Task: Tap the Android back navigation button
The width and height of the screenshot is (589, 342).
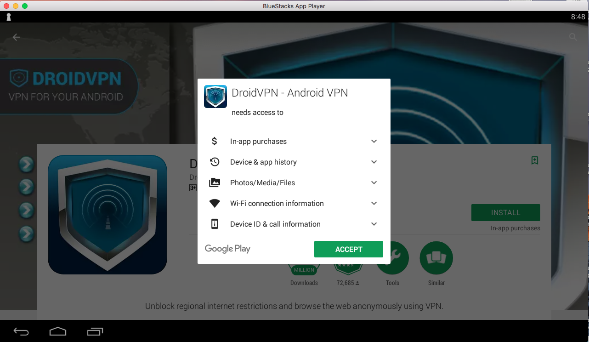Action: click(21, 331)
